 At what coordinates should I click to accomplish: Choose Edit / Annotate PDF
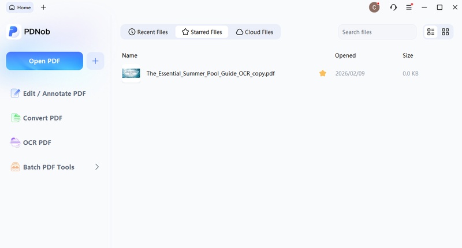point(54,93)
